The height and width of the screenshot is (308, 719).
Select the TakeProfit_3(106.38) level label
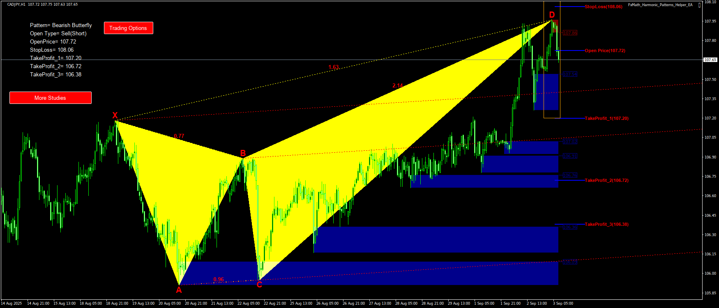coord(606,224)
